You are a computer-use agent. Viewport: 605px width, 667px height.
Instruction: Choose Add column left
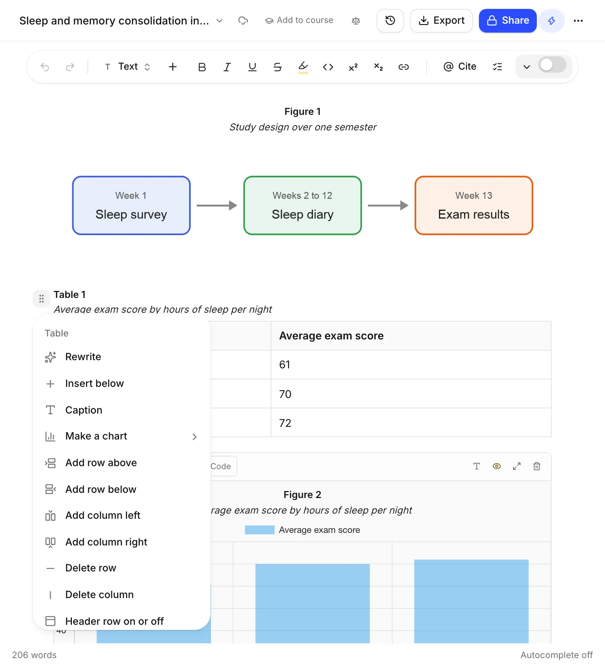click(122, 515)
